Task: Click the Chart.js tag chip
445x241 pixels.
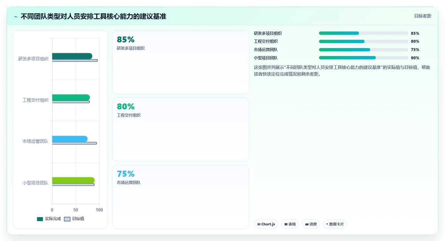Action: [x=266, y=224]
